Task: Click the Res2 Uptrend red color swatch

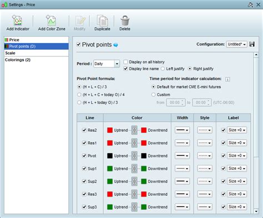Action: (x=110, y=130)
